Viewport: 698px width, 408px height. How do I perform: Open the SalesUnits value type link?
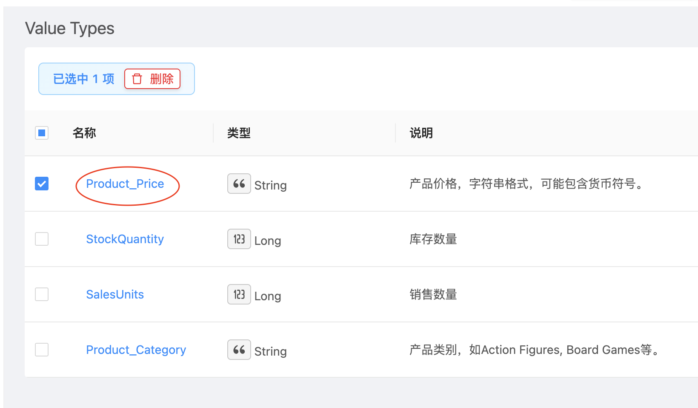tap(115, 294)
